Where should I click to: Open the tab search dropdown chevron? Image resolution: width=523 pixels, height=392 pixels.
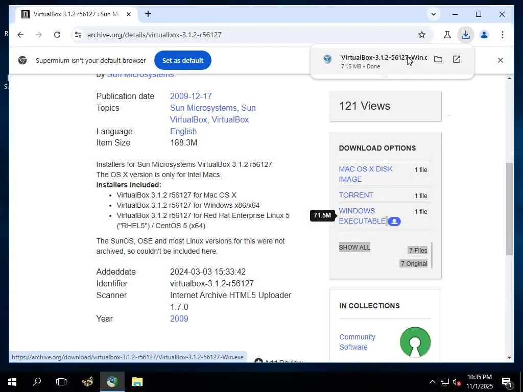(x=434, y=14)
